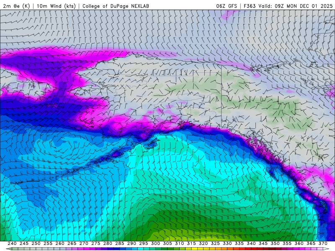This screenshot has height=251, width=335.
Task: Select the 365 value on the color scale
Action: [311, 243]
